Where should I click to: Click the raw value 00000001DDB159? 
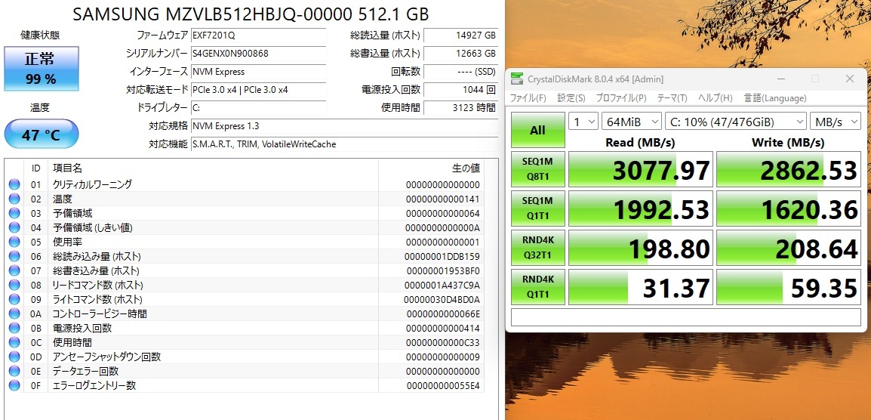tap(443, 257)
